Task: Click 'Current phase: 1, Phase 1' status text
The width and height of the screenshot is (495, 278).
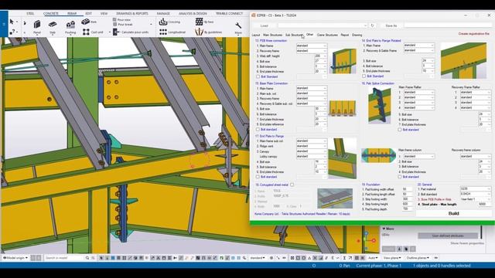Action: click(378, 266)
